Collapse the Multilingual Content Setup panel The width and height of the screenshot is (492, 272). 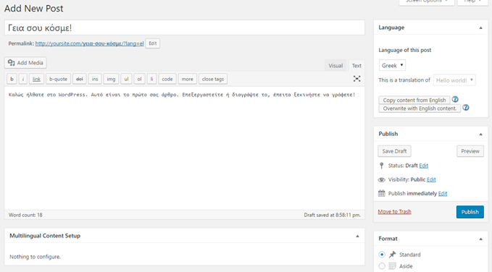click(357, 236)
